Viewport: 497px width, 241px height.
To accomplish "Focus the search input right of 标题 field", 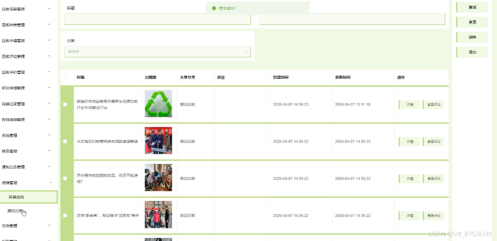I will coord(352,19).
